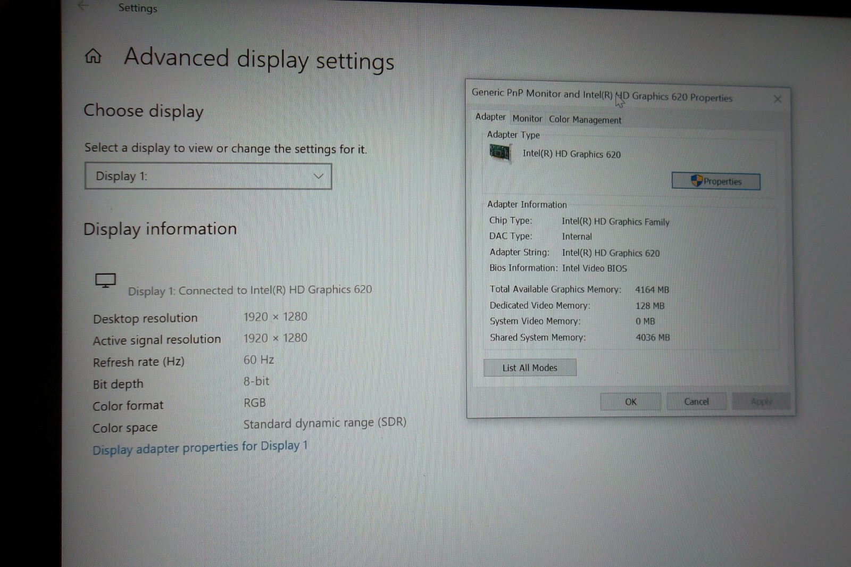Click the DAC Type value Internal
Viewport: 851px width, 567px height.
tap(577, 236)
